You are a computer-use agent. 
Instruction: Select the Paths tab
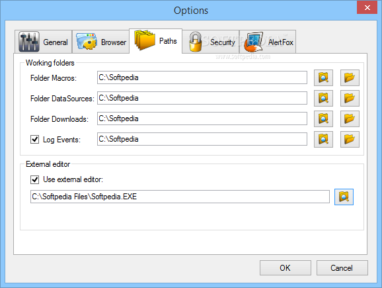tap(156, 41)
